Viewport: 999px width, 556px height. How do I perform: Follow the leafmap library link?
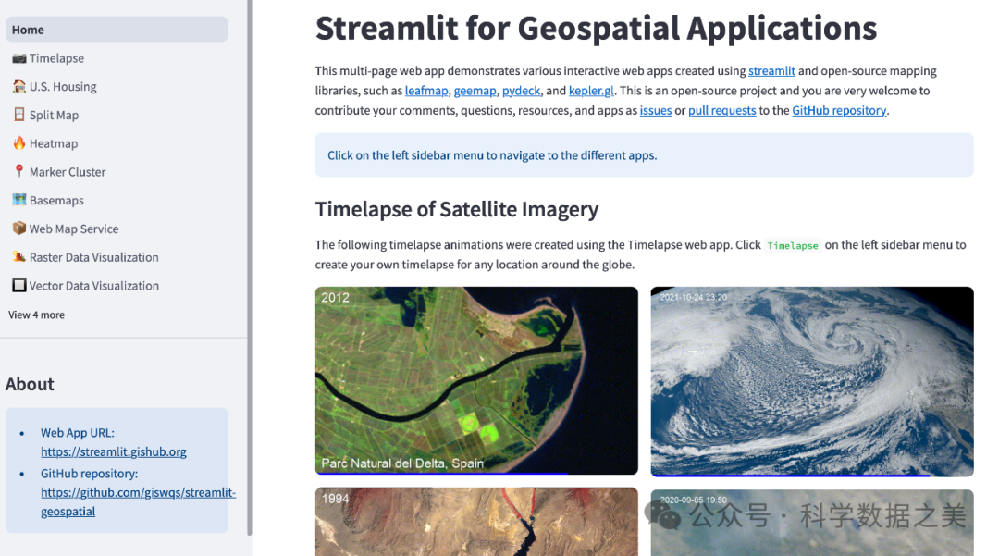pyautogui.click(x=426, y=91)
